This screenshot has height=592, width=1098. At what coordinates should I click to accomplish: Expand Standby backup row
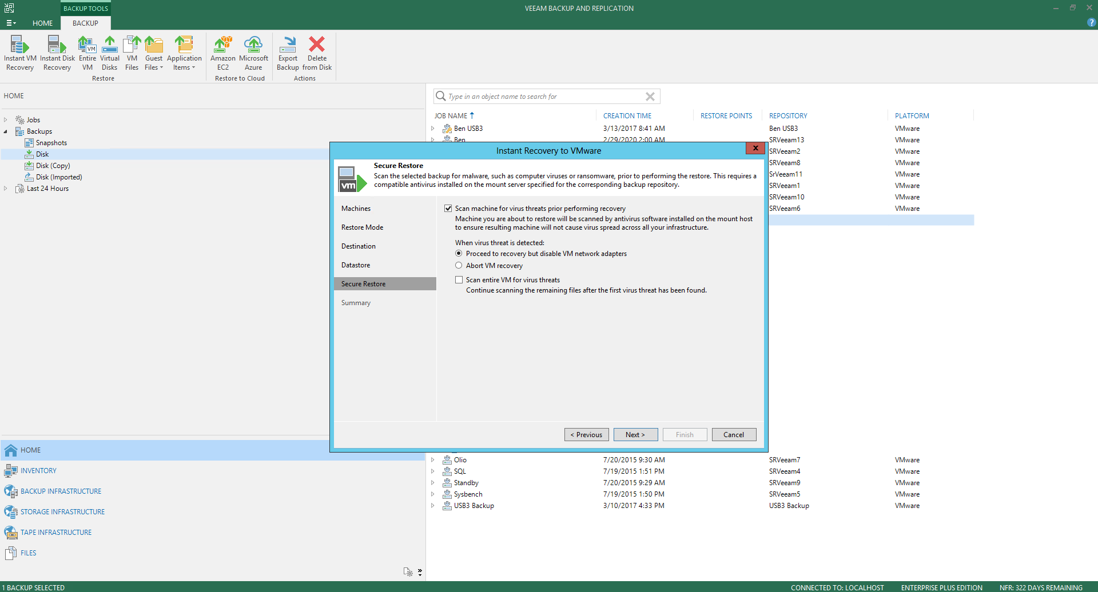tap(433, 483)
